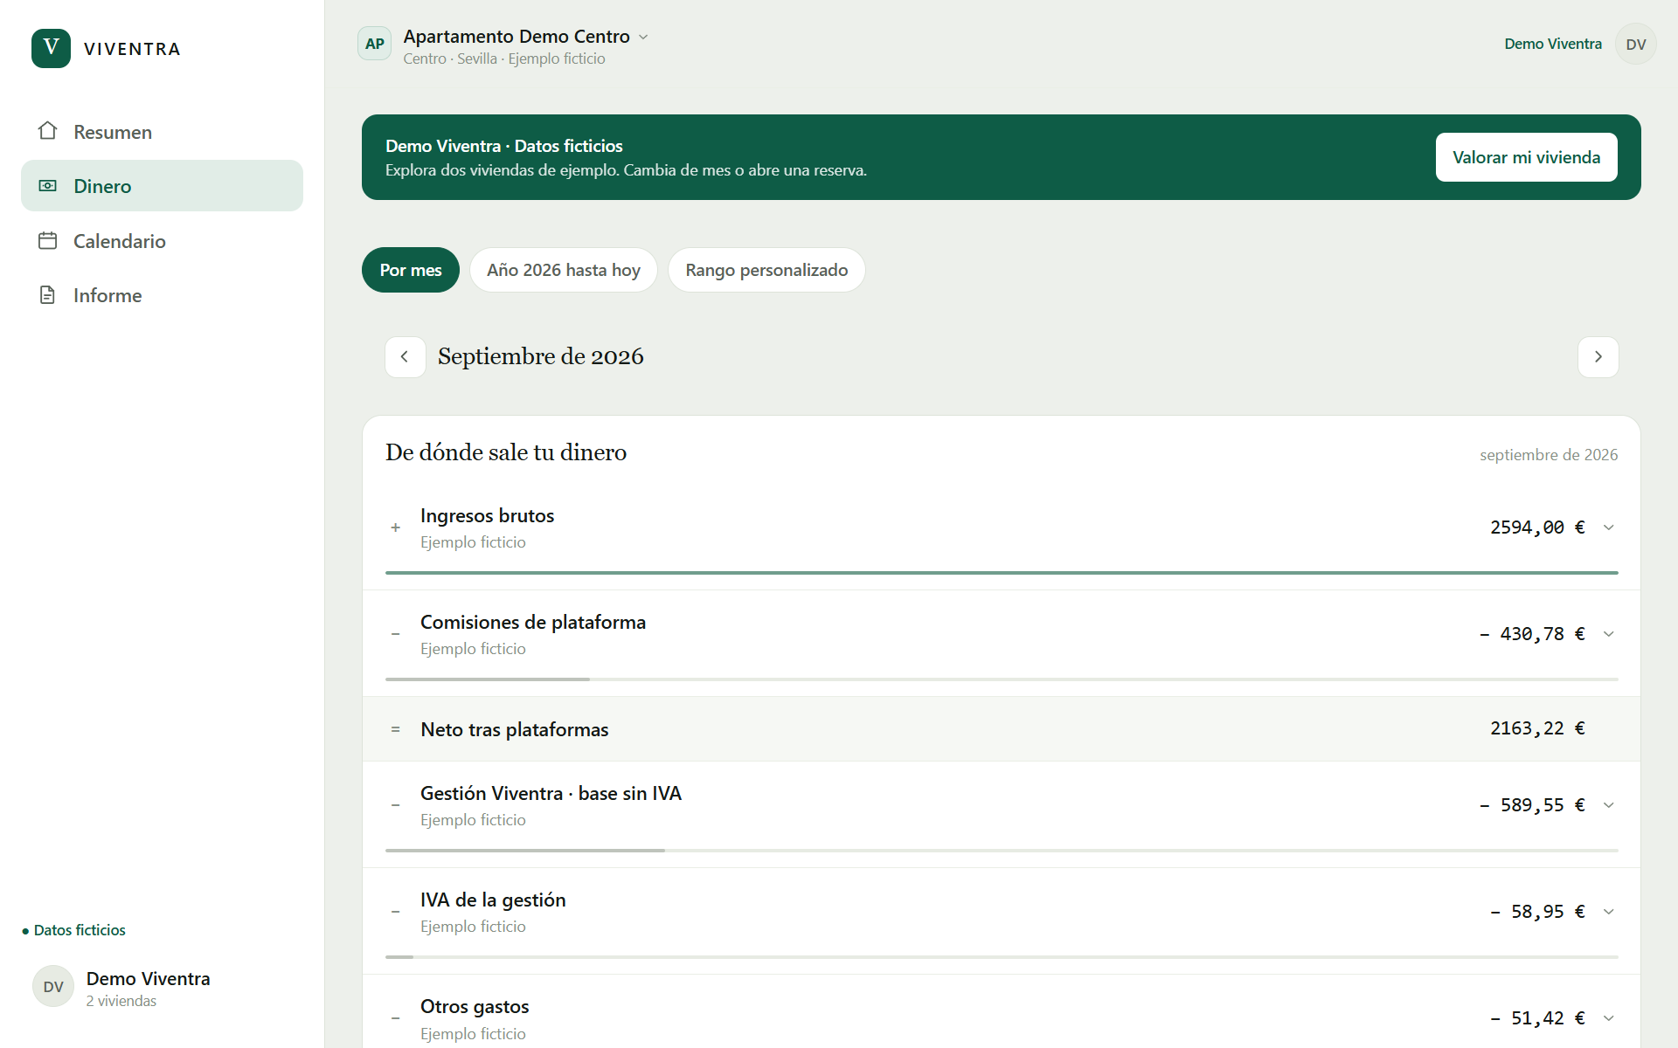Expand the IVA de la gestión chevron
This screenshot has width=1678, height=1048.
[x=1608, y=912]
